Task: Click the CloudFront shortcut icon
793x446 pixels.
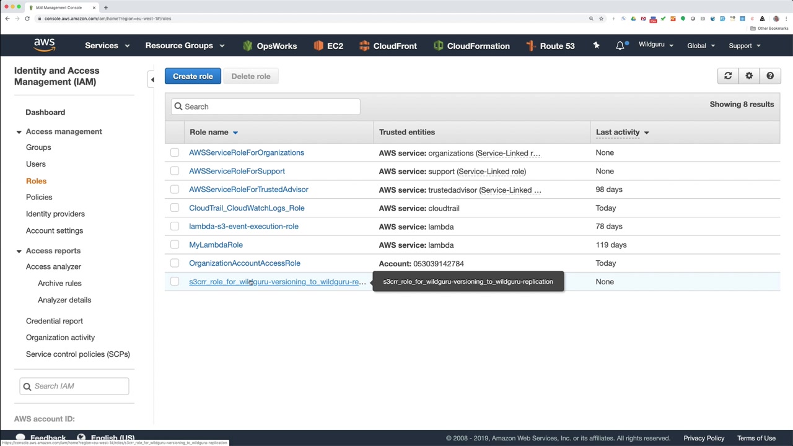Action: point(364,45)
